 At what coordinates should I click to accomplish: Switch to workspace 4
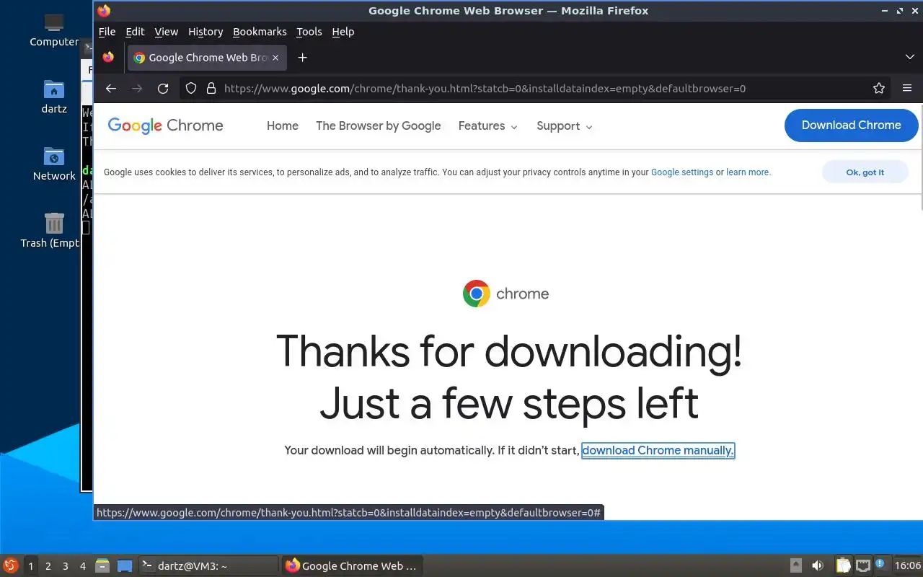click(x=83, y=566)
